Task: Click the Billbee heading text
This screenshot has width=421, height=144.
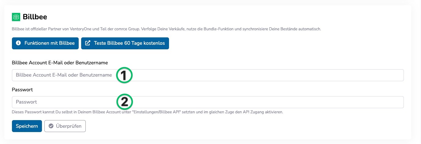Action: [35, 17]
